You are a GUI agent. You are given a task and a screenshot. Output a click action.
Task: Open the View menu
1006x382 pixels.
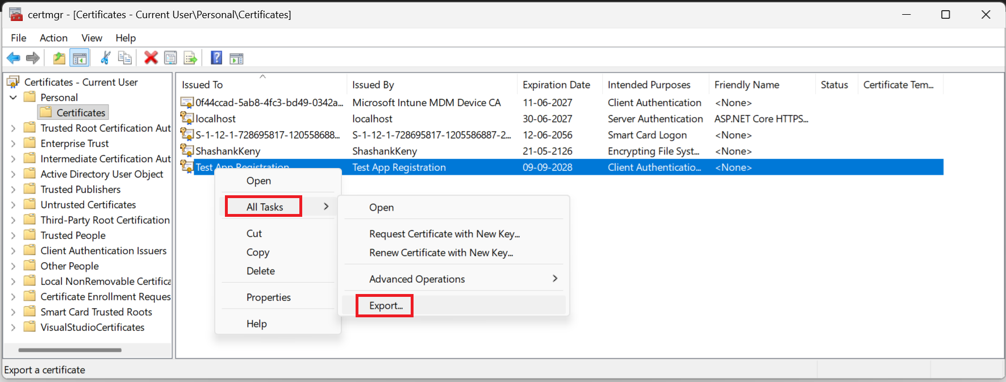click(x=92, y=38)
